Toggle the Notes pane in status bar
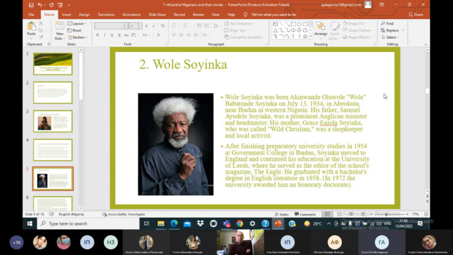453x255 pixels. [281, 214]
